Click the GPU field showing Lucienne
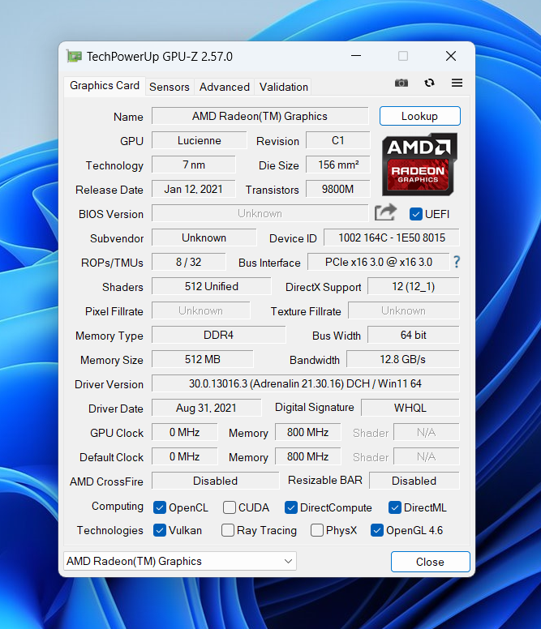 [199, 140]
